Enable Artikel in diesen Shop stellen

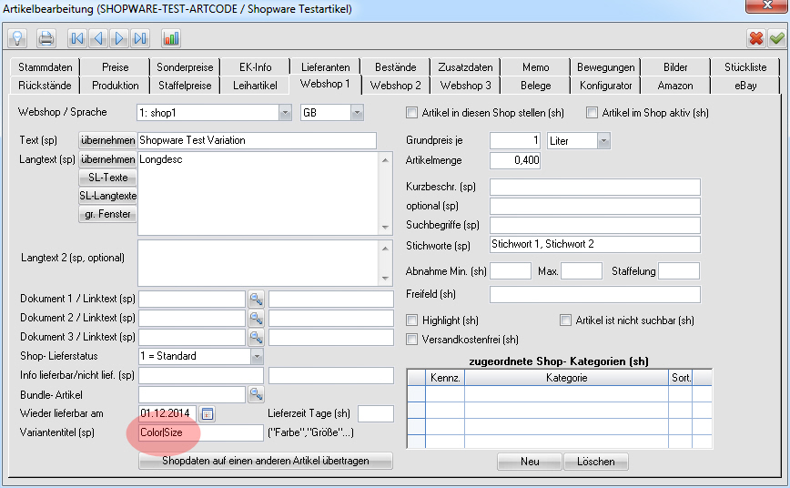coord(411,113)
